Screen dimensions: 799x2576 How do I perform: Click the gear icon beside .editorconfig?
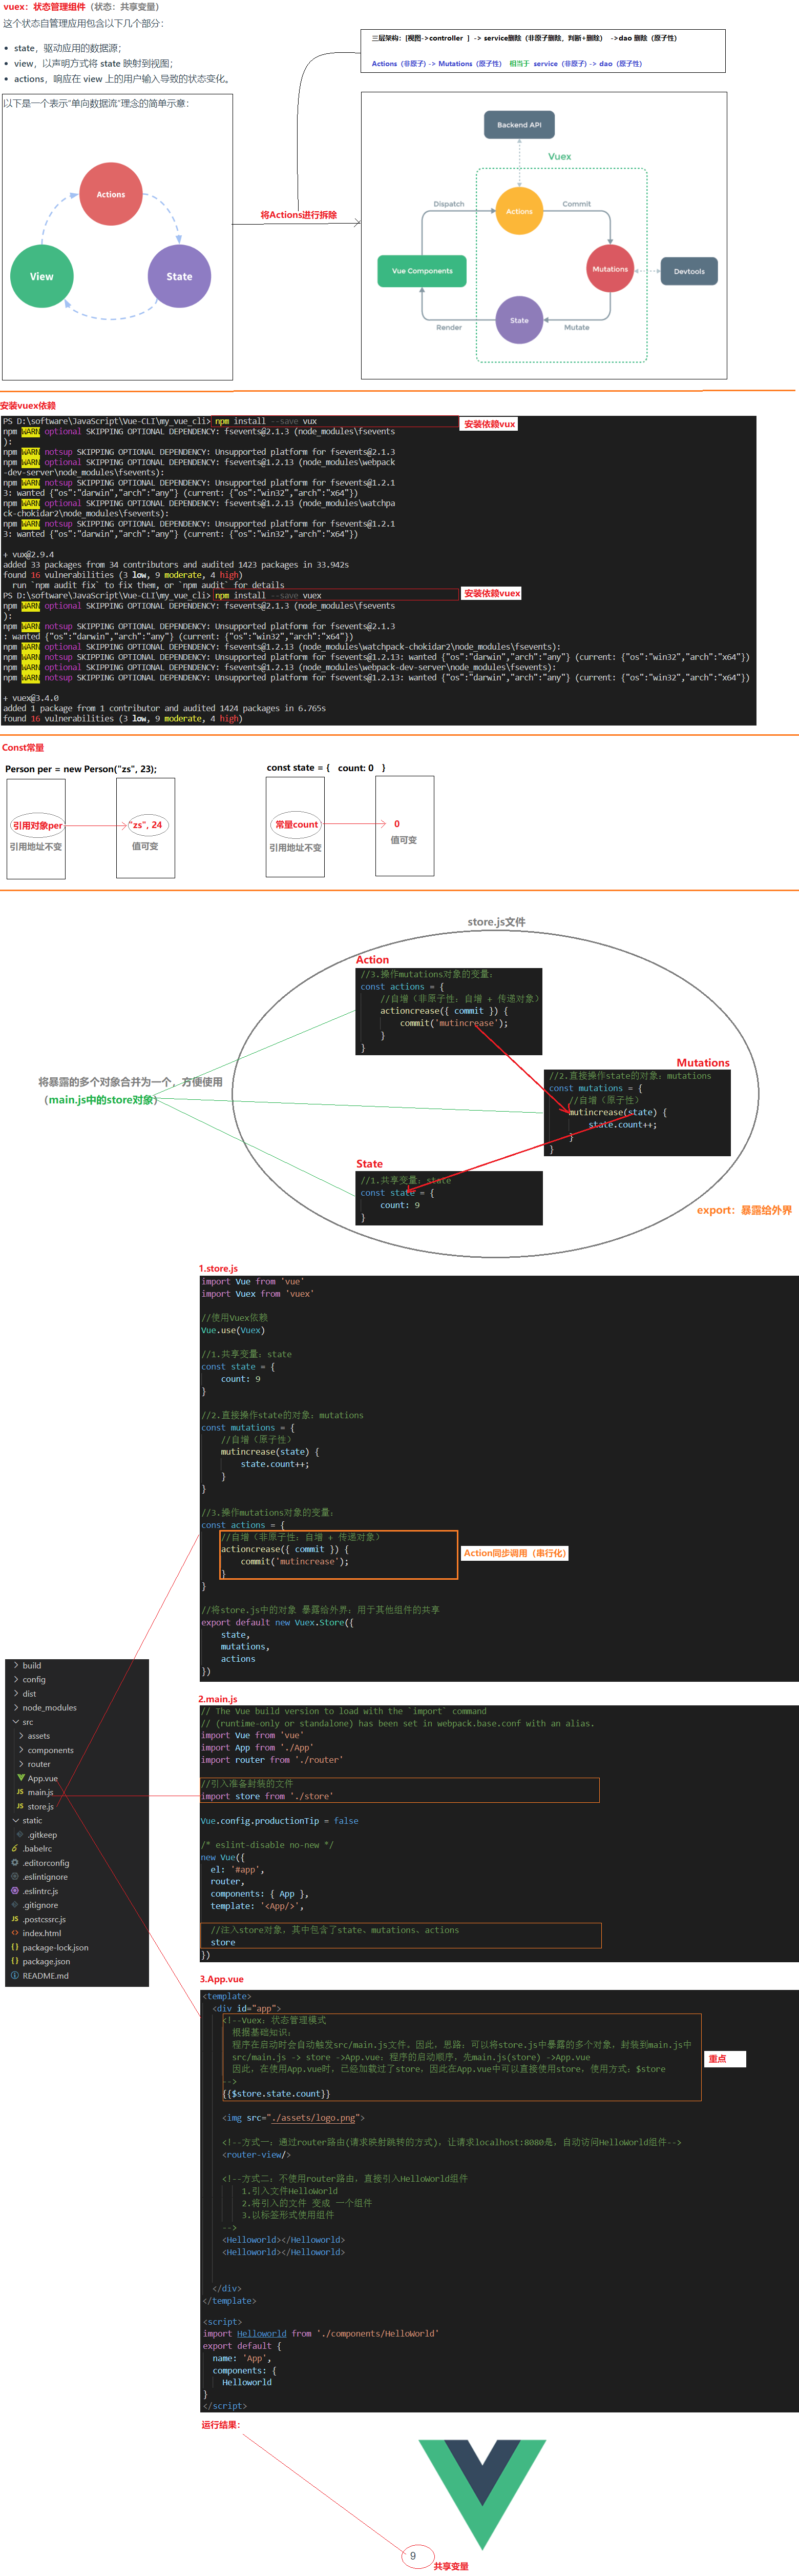(15, 1863)
